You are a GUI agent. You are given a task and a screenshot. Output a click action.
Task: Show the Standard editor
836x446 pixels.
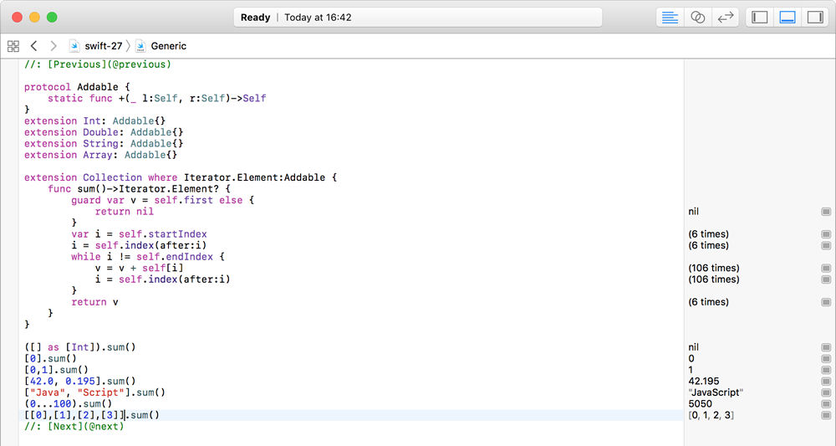(x=670, y=18)
